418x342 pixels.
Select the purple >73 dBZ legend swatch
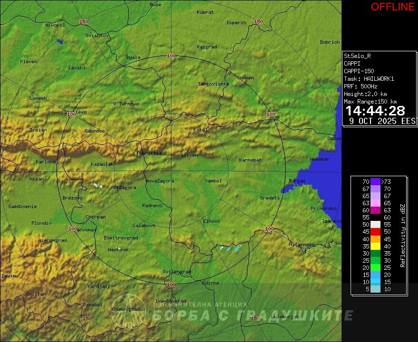[x=376, y=181]
